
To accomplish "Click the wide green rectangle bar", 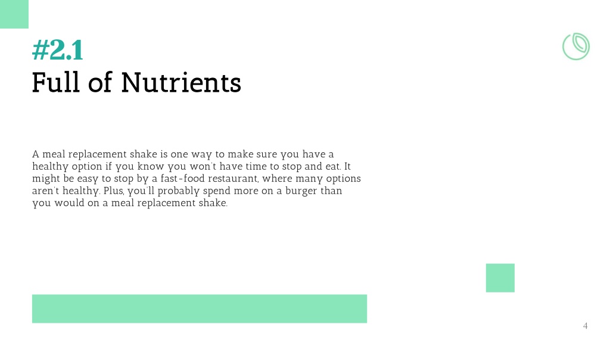I will [199, 308].
